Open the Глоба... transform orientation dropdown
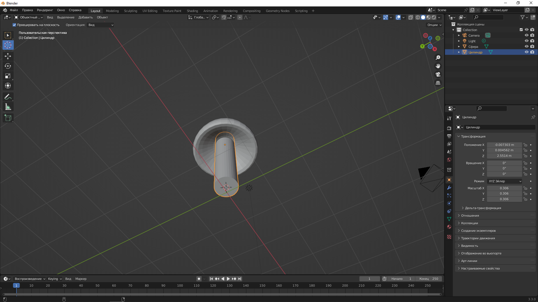The width and height of the screenshot is (538, 302). pyautogui.click(x=198, y=17)
